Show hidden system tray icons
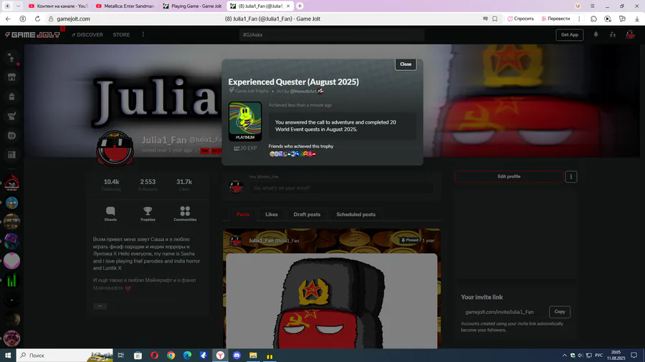 [x=565, y=356]
